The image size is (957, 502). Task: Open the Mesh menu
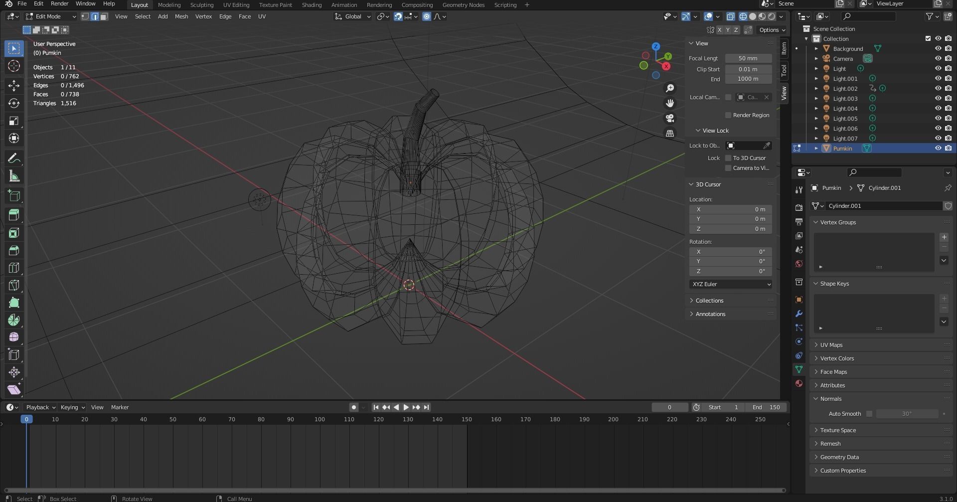point(181,16)
